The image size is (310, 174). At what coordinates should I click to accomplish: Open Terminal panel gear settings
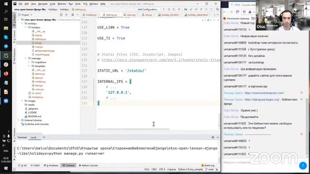click(213, 137)
